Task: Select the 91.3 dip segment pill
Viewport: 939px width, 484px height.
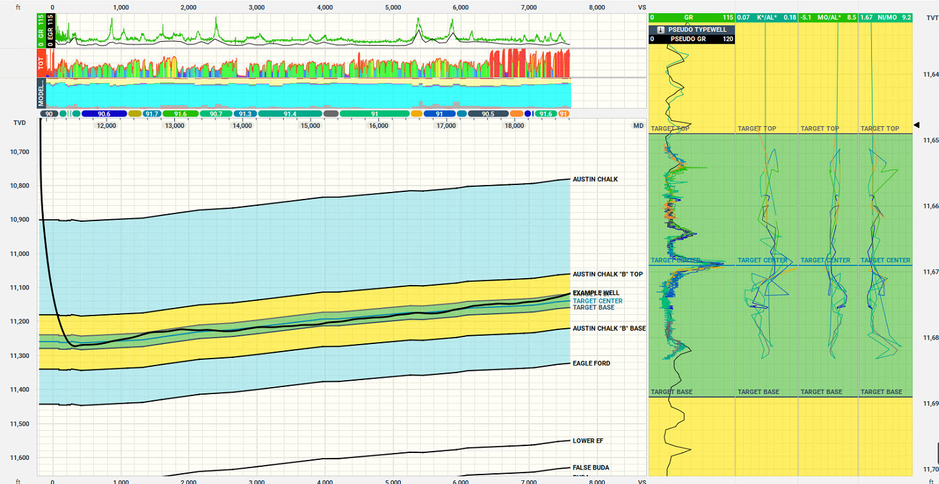Action: point(244,114)
